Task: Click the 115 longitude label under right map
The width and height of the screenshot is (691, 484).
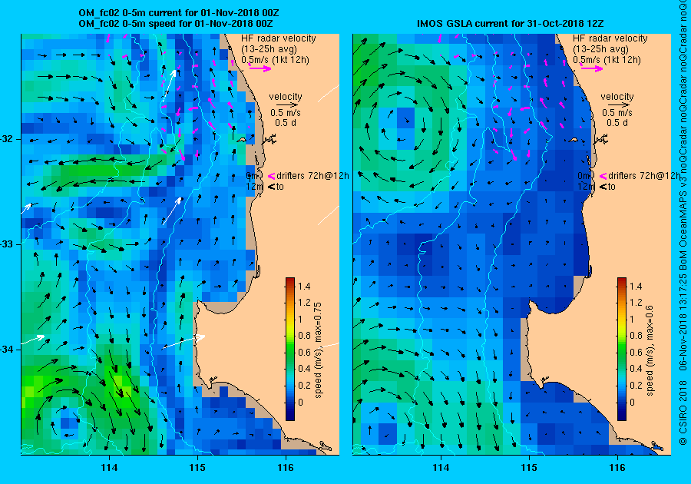Action: [x=529, y=468]
